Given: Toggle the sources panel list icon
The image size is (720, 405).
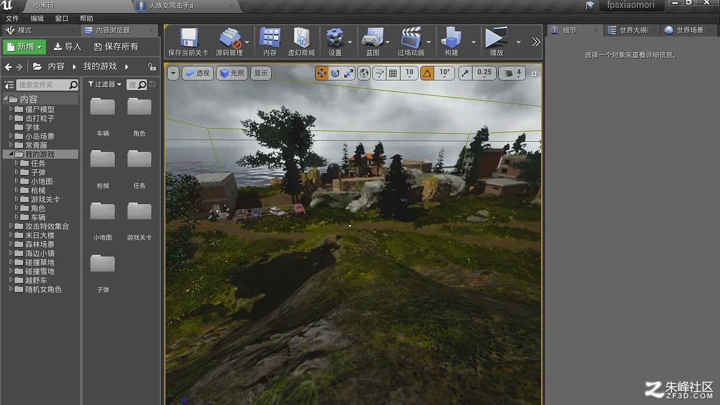Looking at the screenshot, I should [x=9, y=85].
